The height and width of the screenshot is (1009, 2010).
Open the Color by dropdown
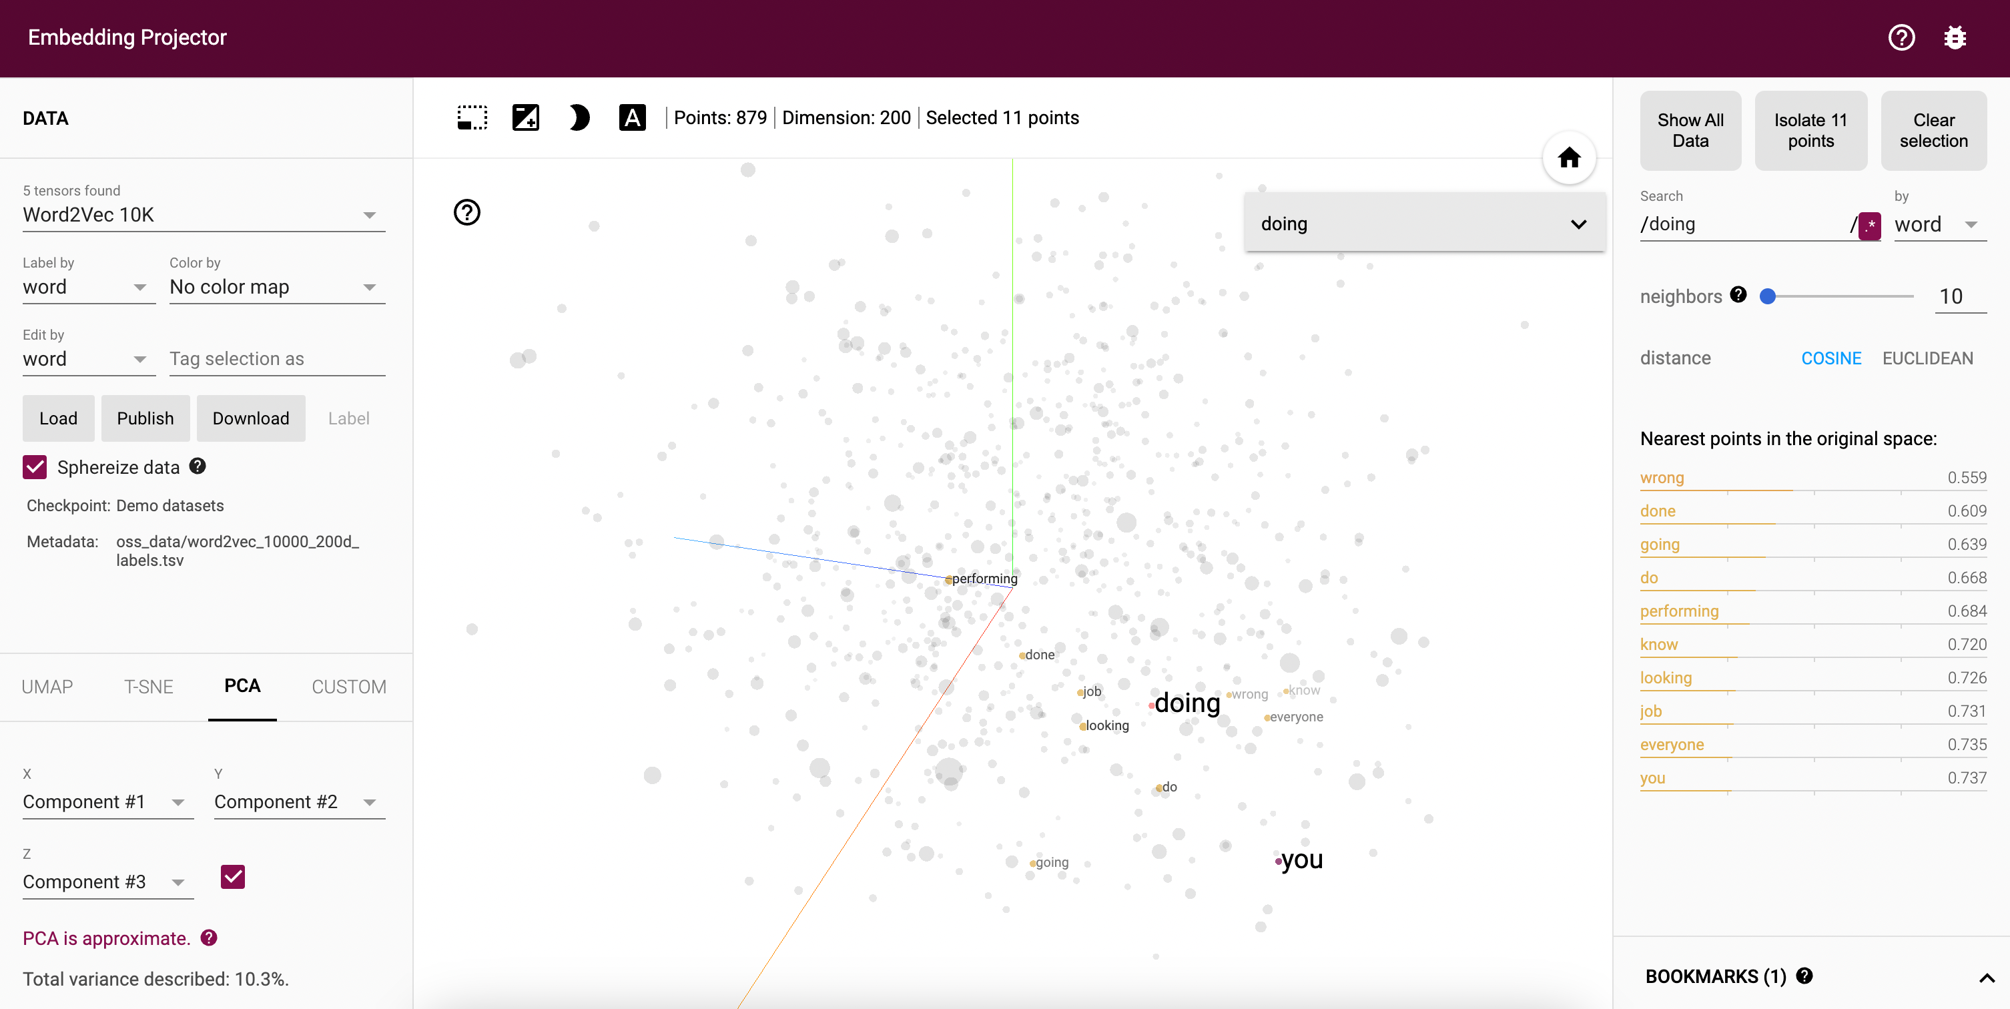(276, 287)
